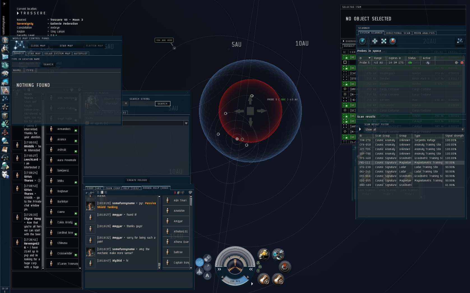
Task: Open EVE Mail envelope icon
Action: click(x=5, y=57)
